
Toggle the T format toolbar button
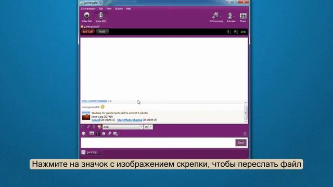click(x=98, y=133)
